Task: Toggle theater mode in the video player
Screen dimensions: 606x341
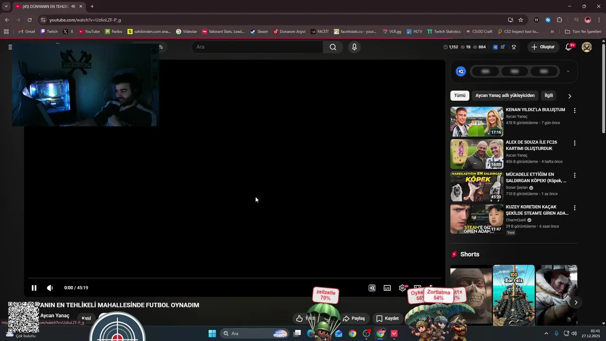Action: pos(418,288)
